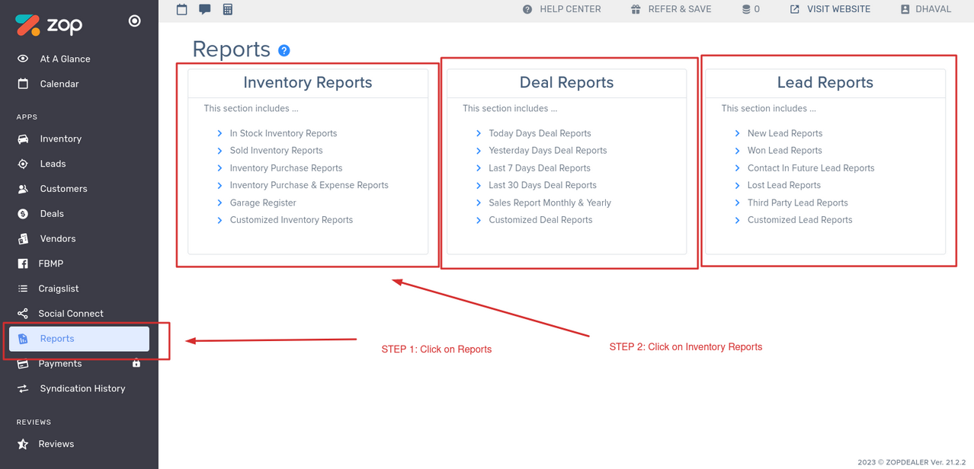This screenshot has width=974, height=469.
Task: Click chevron beside Today Days Deal Reports
Action: coord(479,133)
